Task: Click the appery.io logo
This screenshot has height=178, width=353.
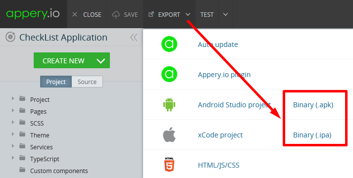Action: (33, 14)
